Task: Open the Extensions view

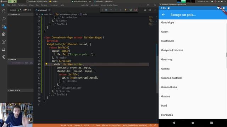Action: click(4, 42)
